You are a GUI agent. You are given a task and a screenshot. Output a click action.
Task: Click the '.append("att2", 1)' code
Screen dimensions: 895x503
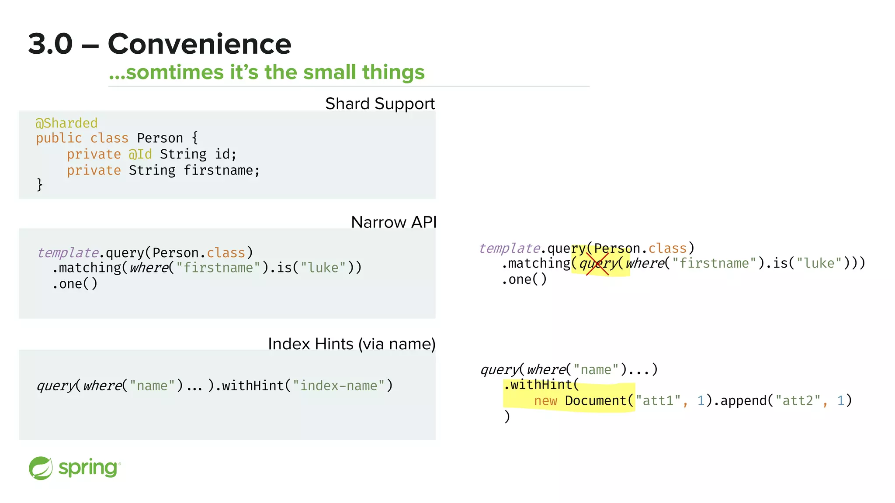point(783,401)
